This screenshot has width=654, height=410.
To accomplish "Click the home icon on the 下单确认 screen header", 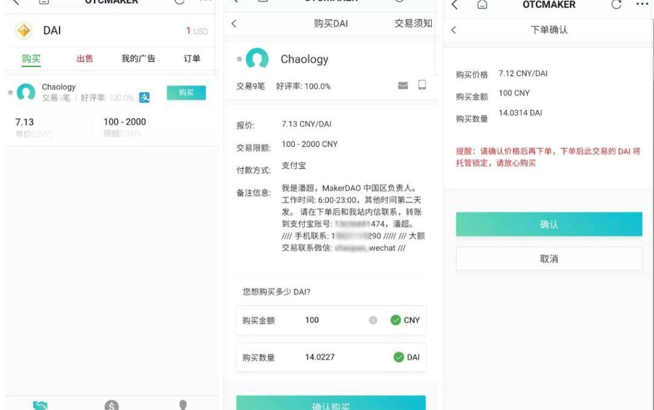I will click(x=482, y=5).
